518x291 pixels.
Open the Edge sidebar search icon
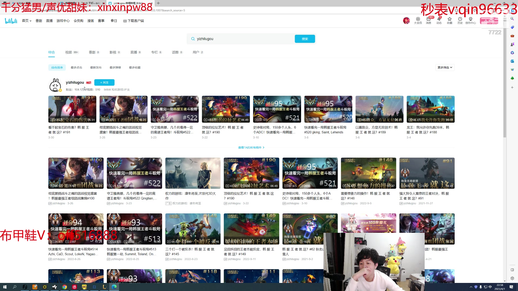tap(512, 19)
